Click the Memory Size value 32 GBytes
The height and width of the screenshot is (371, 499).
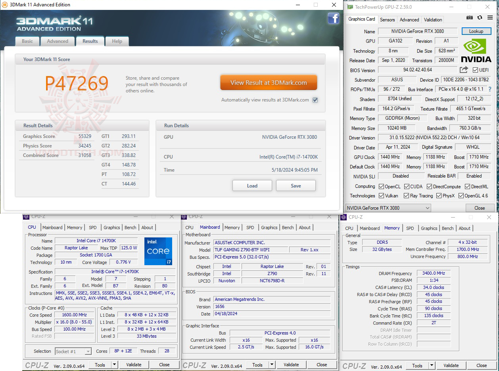coord(382,250)
